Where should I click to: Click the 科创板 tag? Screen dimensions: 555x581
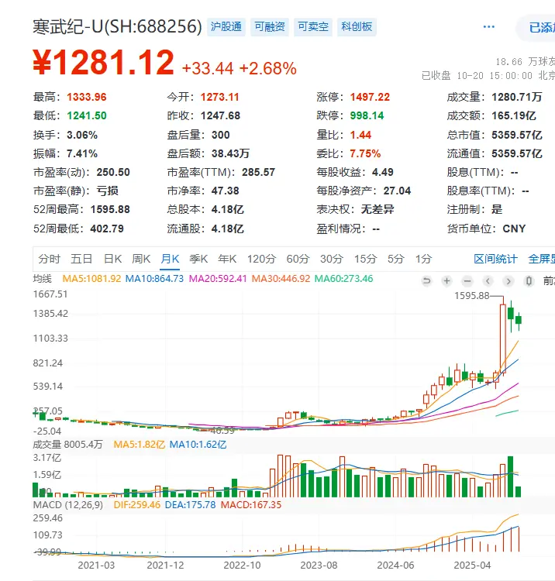pos(357,26)
